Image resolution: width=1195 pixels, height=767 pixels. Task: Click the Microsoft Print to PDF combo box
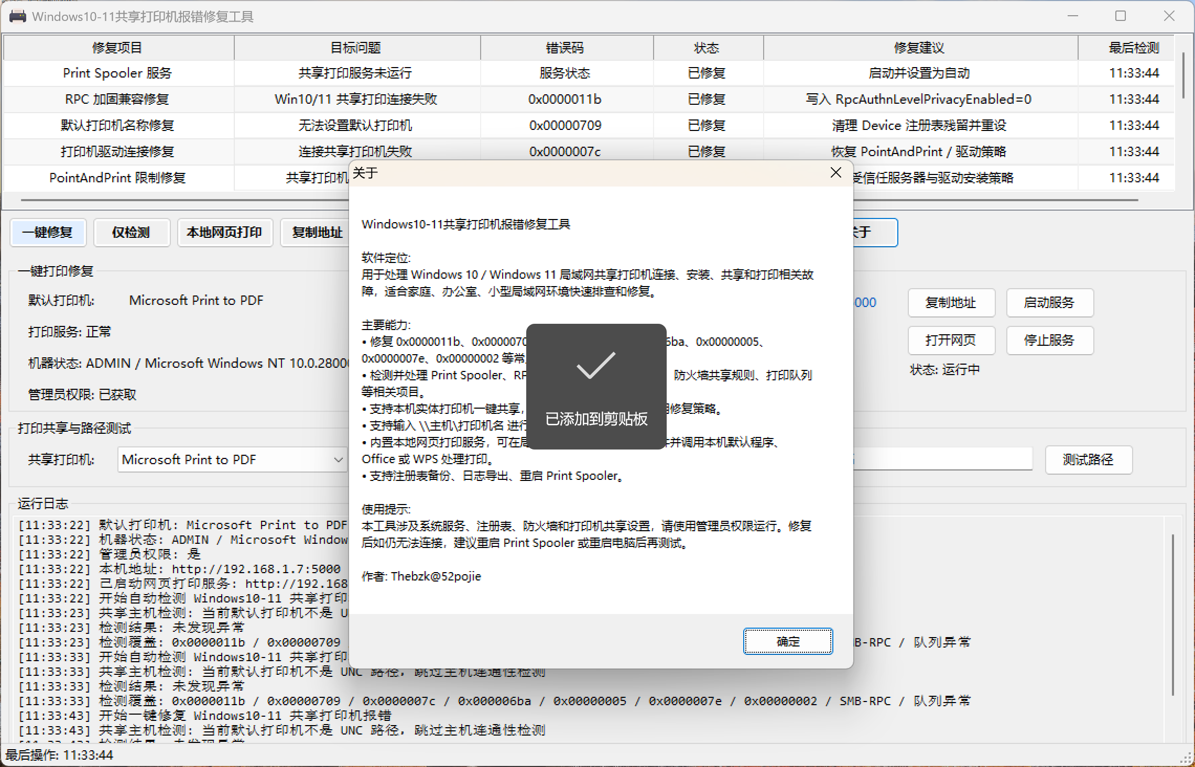[x=232, y=460]
